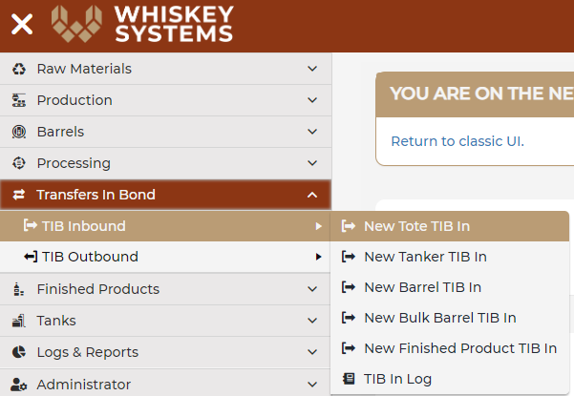
Task: Click the Whiskey Systems barrel logo
Action: [x=76, y=24]
